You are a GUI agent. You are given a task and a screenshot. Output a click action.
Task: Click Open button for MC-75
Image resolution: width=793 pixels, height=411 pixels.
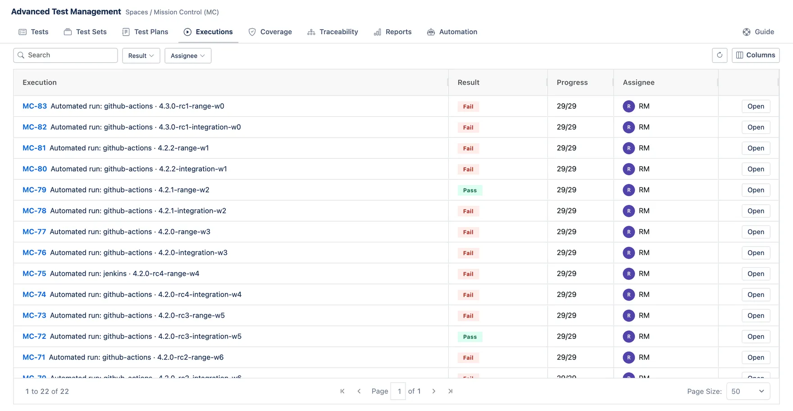point(756,274)
